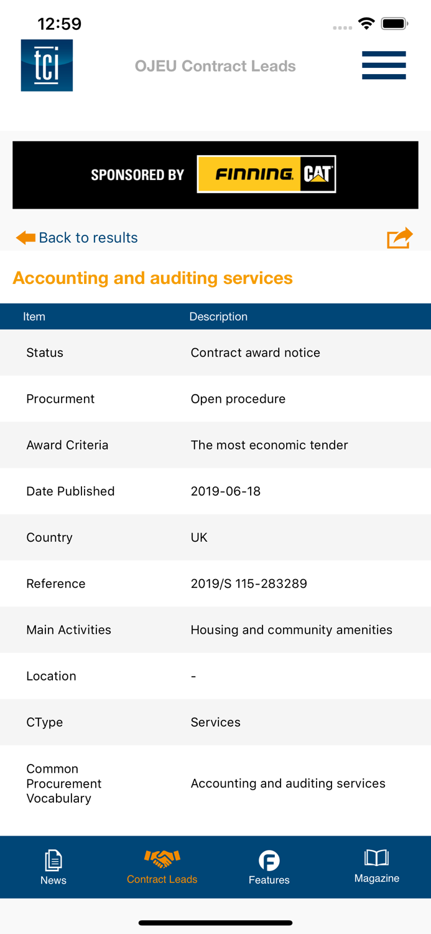Screen dimensions: 431x934
Task: Open the hamburger menu
Action: 384,65
